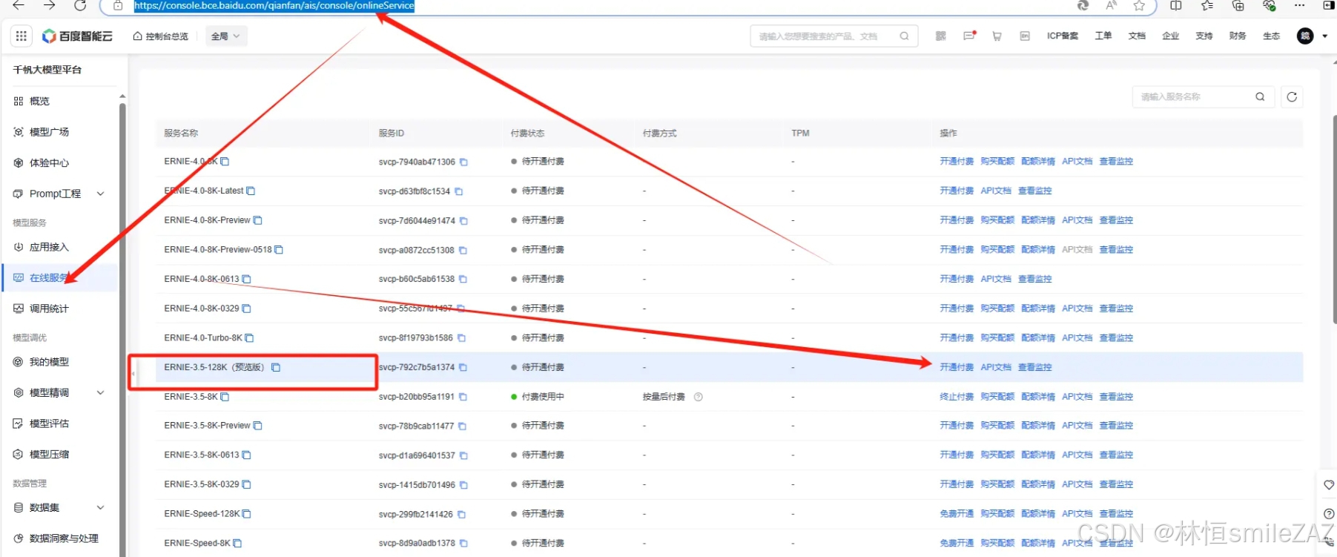Click 终止付费 for ERNIE-3.5-8K
The height and width of the screenshot is (557, 1337).
(x=957, y=397)
